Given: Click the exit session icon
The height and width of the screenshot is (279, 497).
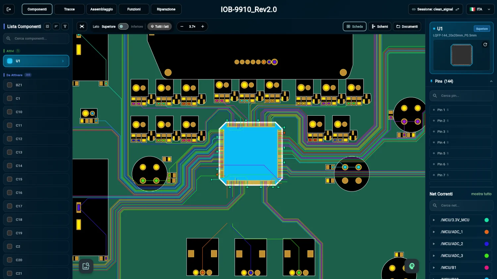Looking at the screenshot, I should point(9,9).
